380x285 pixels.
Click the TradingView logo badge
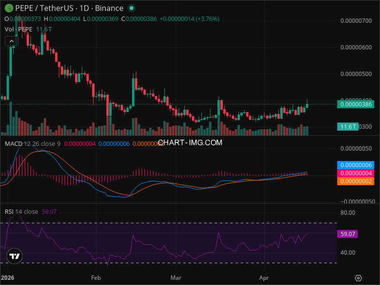(x=14, y=256)
